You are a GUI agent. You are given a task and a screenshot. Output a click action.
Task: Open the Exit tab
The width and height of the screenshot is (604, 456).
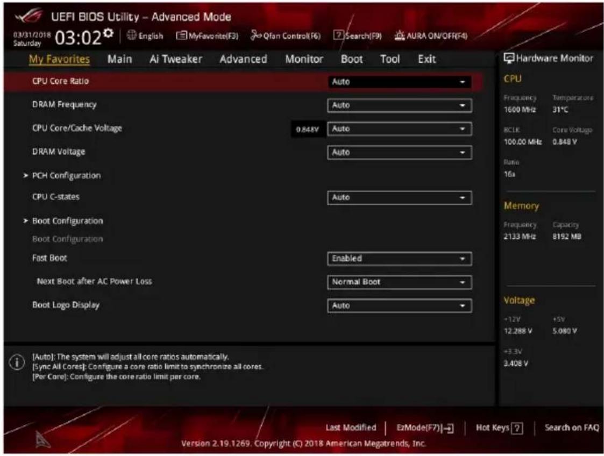pyautogui.click(x=427, y=59)
